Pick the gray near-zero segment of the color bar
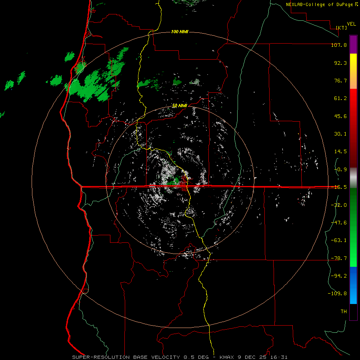 coord(353,178)
